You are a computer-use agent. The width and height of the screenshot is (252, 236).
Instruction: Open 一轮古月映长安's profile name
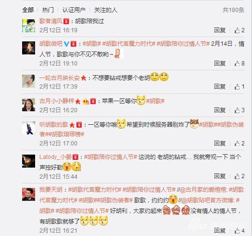(60, 78)
